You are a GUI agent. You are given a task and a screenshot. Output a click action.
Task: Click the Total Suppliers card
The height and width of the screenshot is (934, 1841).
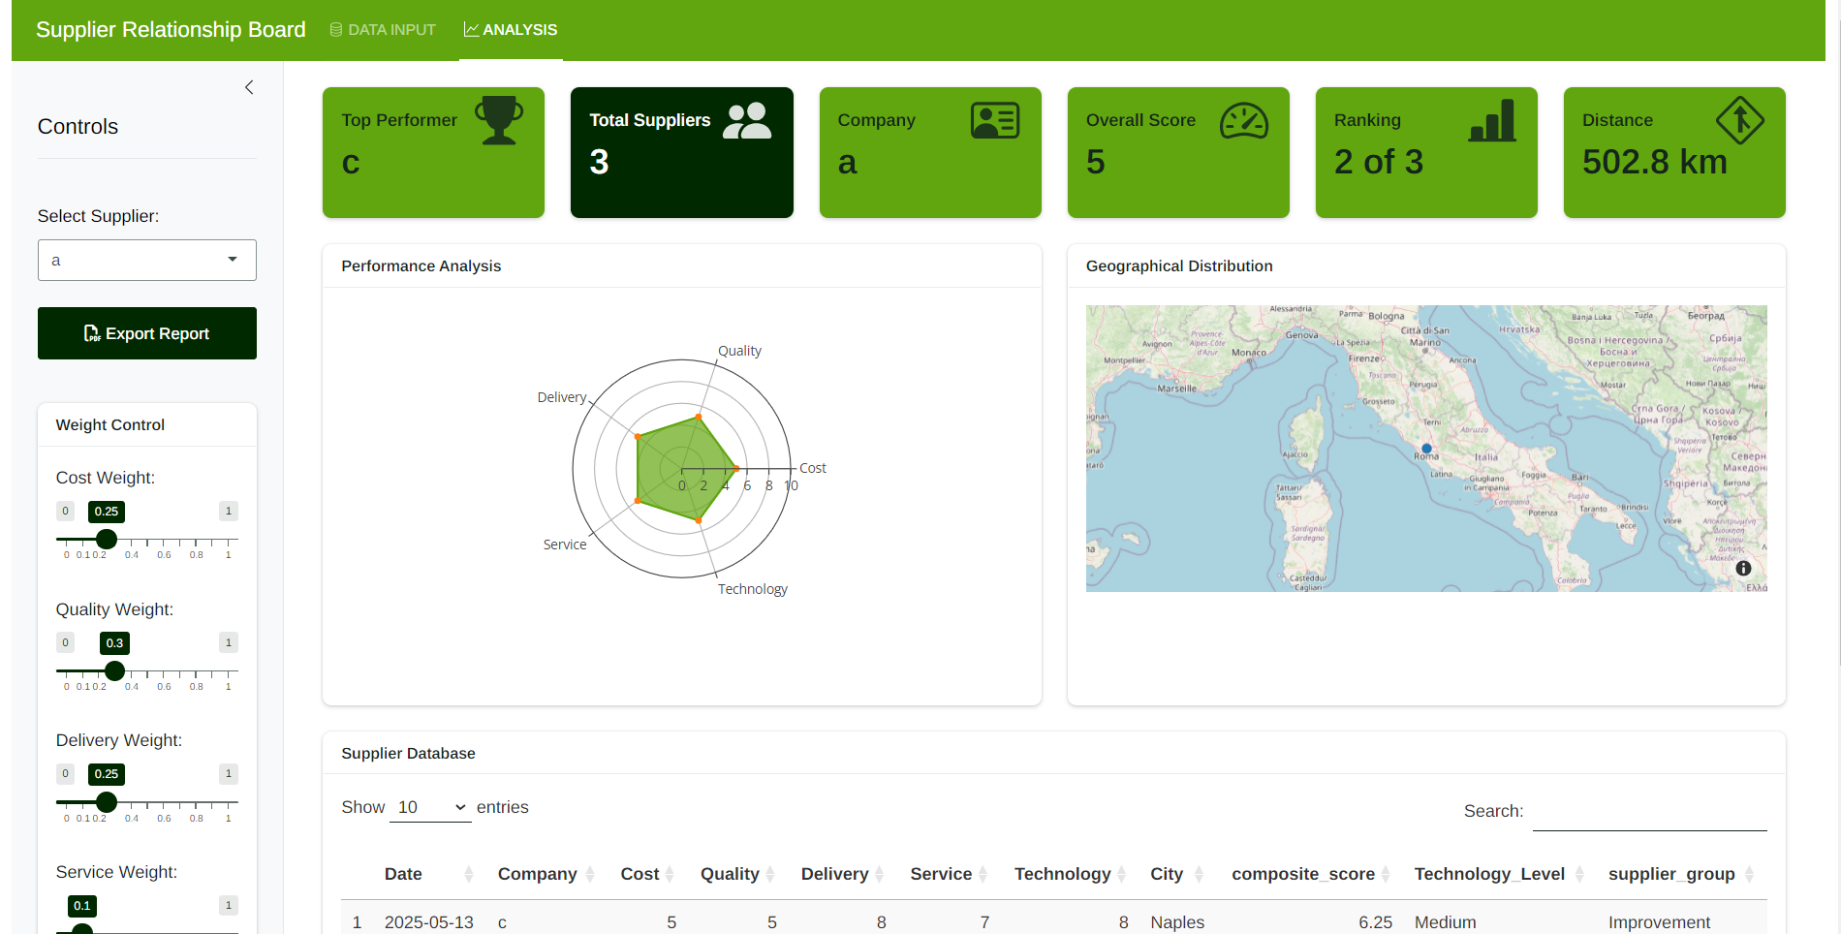click(x=682, y=152)
